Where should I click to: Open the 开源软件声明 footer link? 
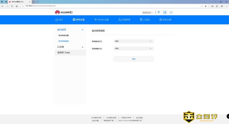126,118
